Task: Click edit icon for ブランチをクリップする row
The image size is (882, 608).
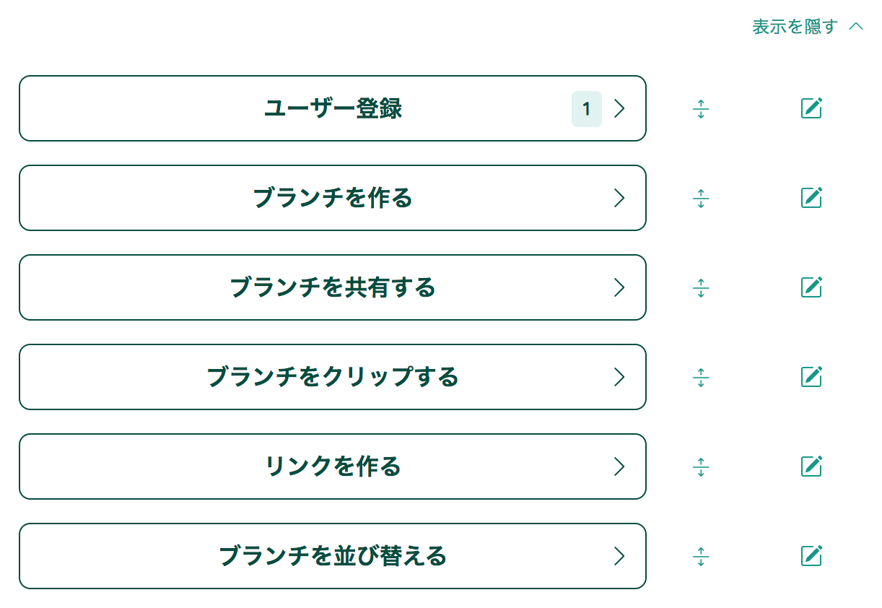Action: 811,377
